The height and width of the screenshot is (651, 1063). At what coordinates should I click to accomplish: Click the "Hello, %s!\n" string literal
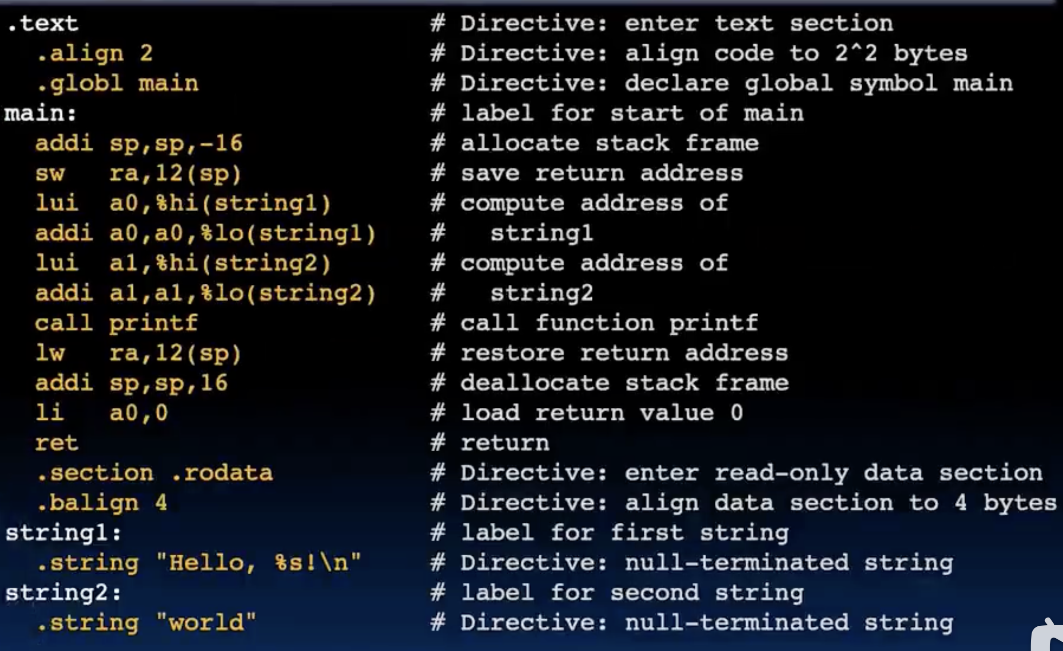(259, 562)
